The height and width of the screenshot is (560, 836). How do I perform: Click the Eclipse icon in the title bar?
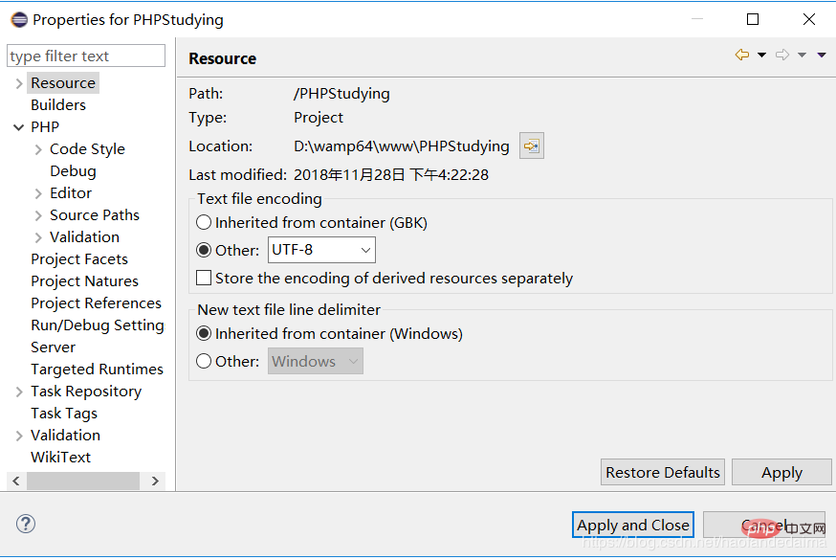pyautogui.click(x=19, y=20)
